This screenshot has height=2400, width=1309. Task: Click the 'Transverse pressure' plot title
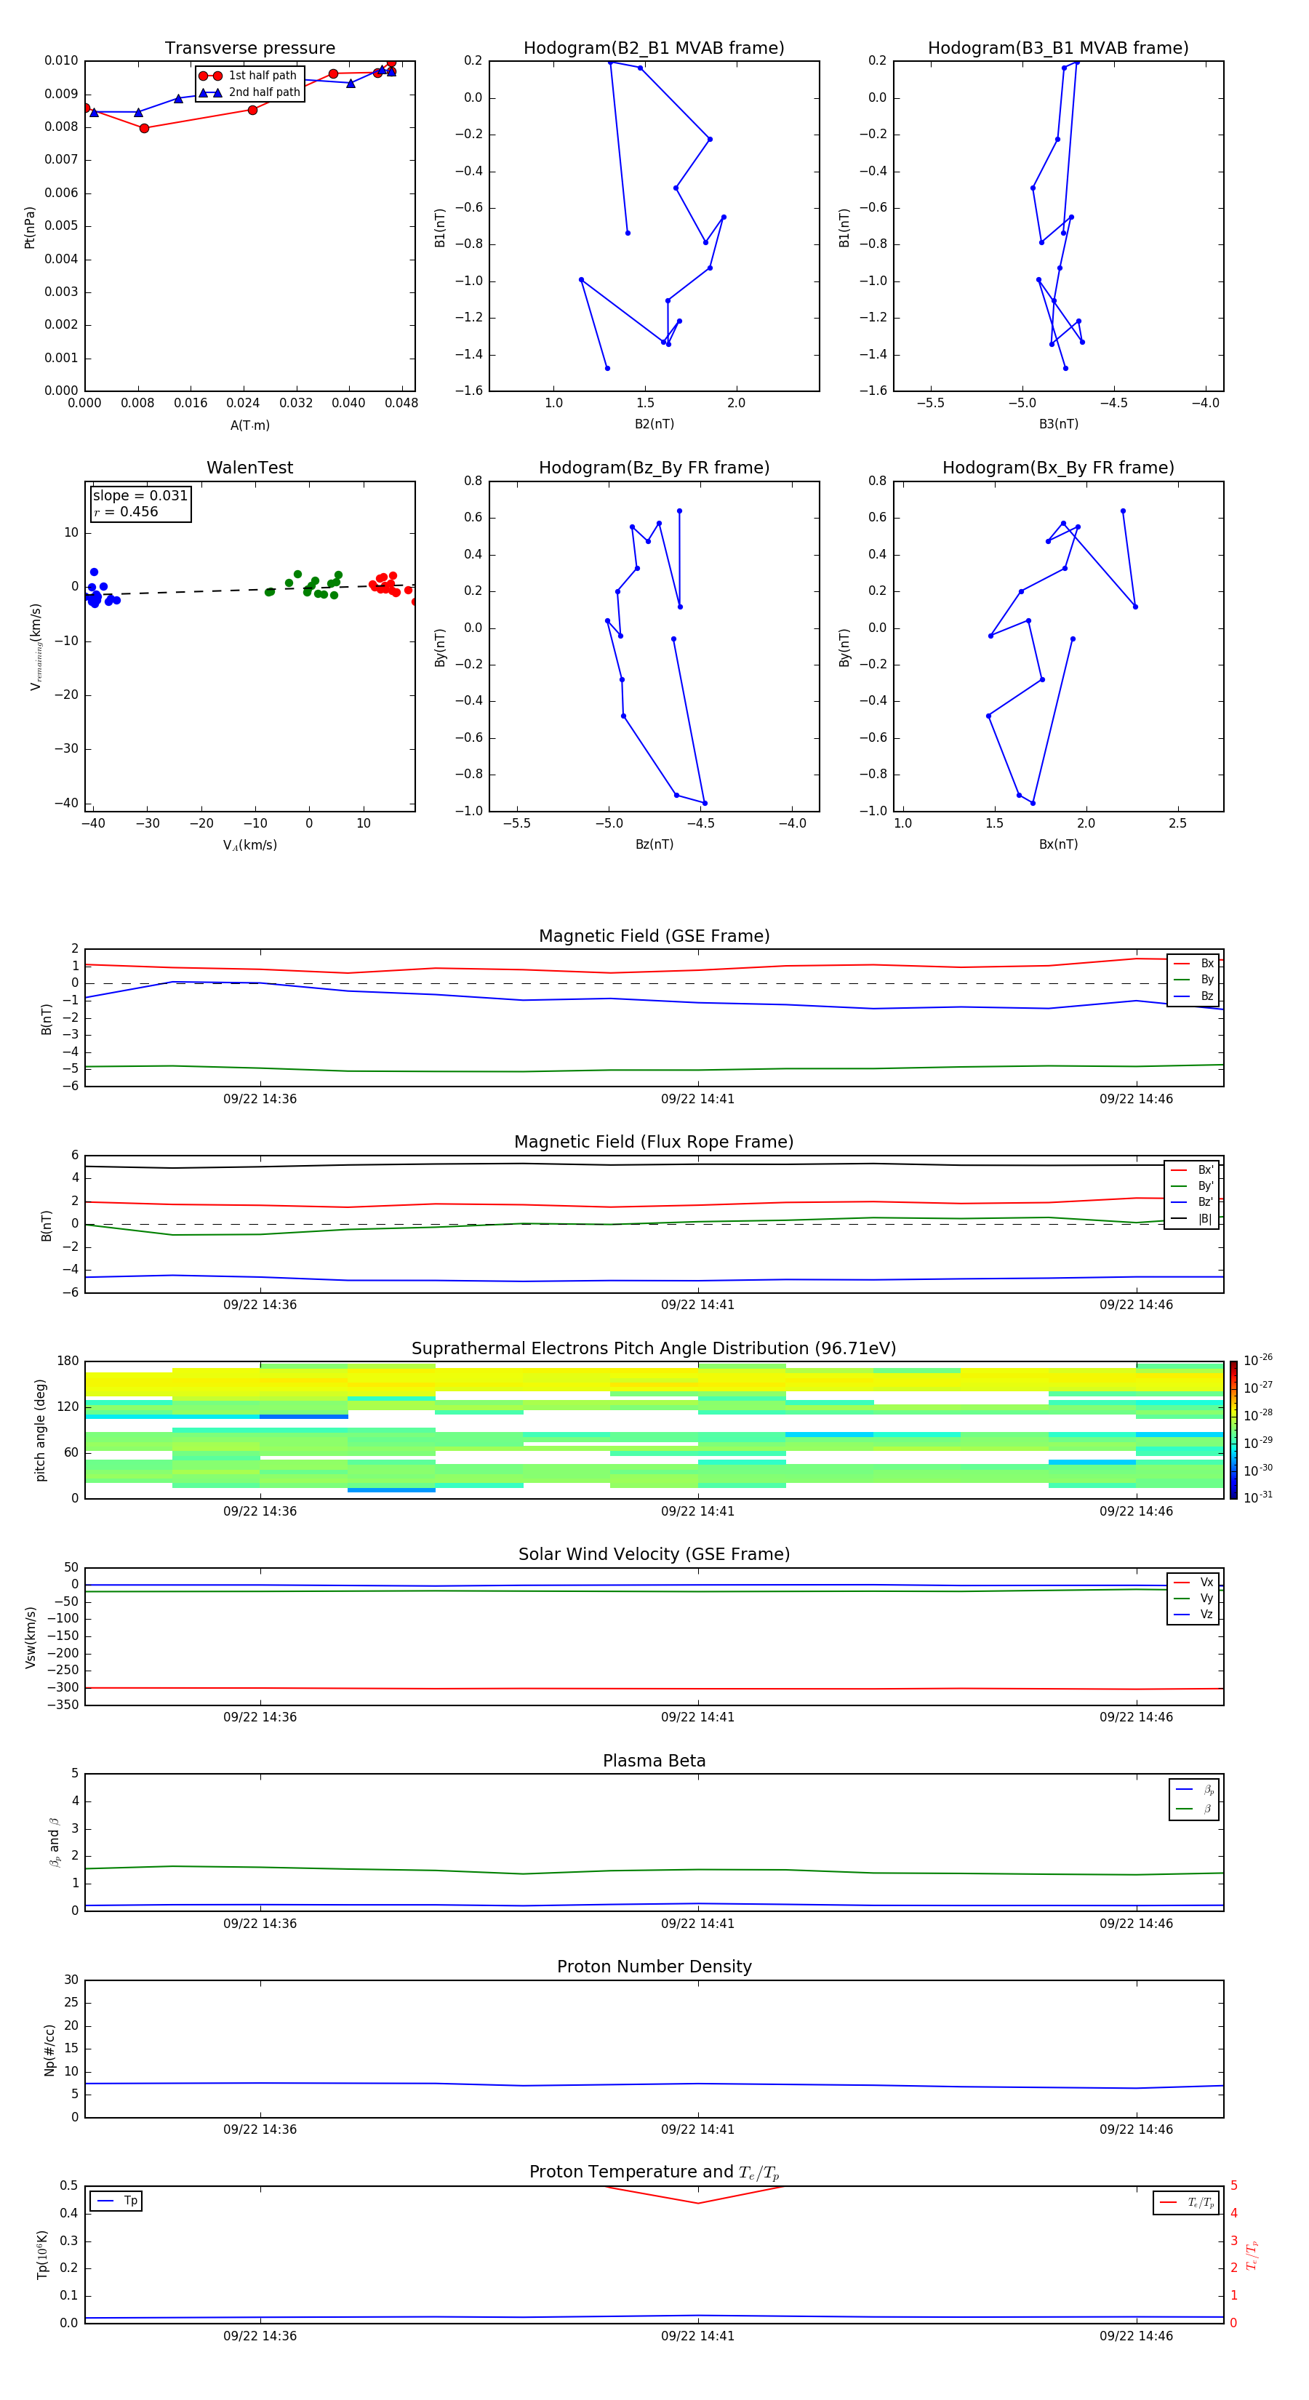(249, 49)
